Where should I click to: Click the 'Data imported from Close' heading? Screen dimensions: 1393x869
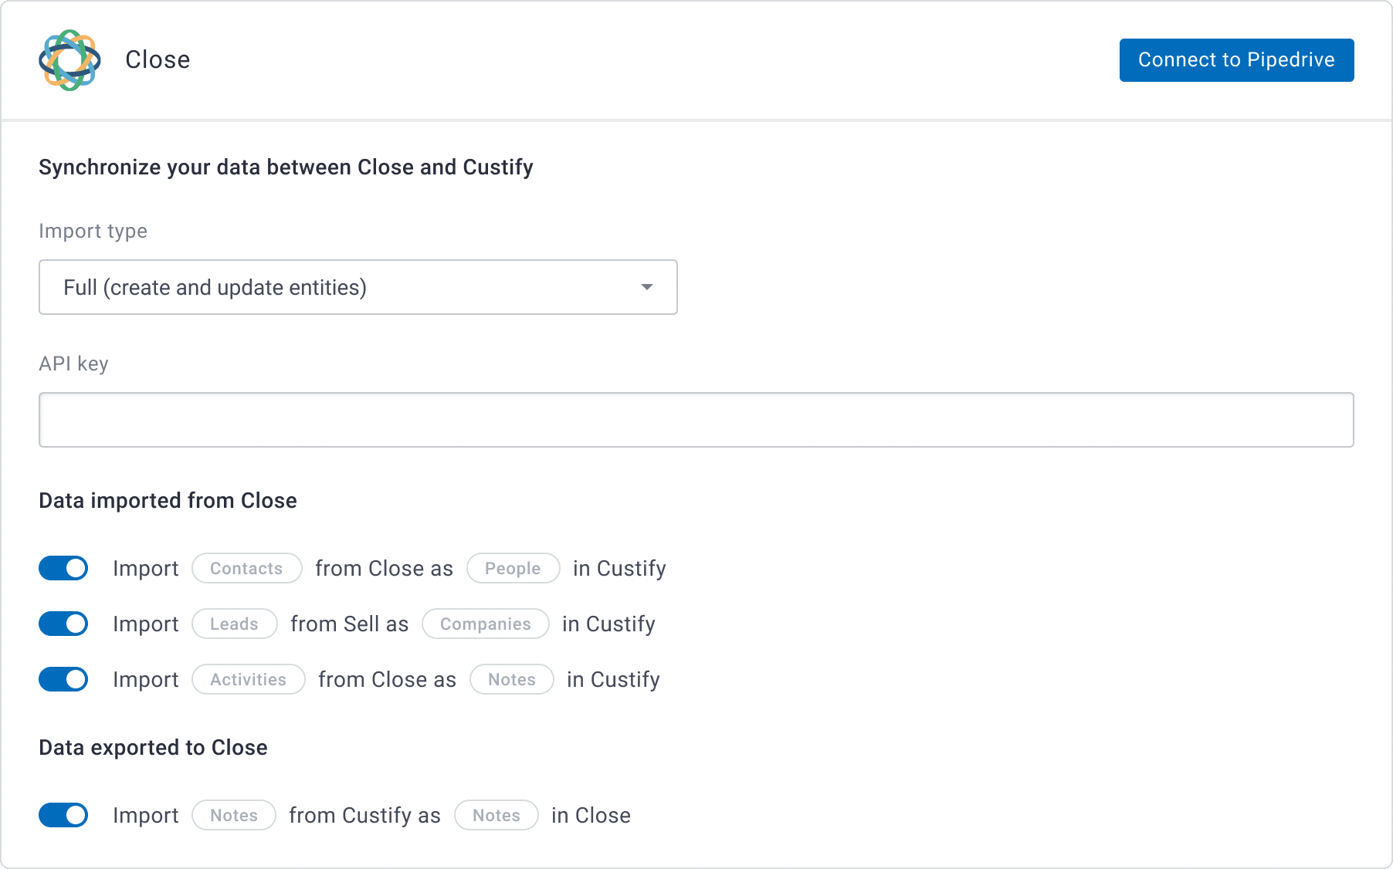(x=168, y=500)
